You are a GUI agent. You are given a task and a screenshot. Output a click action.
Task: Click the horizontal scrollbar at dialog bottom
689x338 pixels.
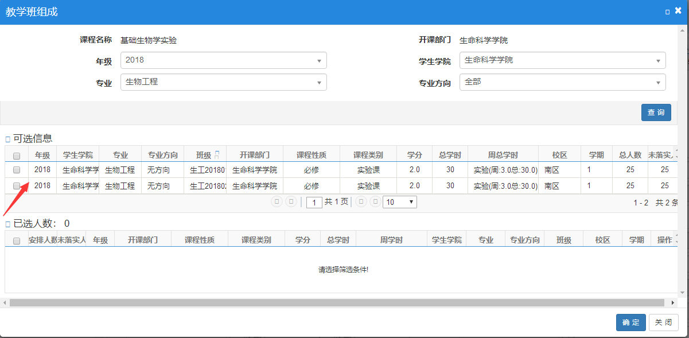[338, 302]
